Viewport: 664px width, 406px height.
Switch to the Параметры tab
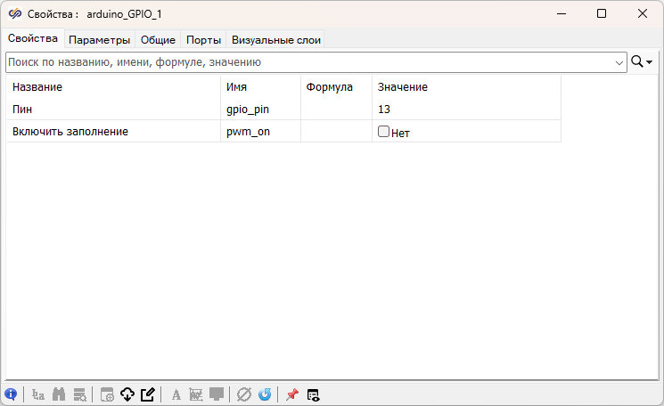(x=100, y=39)
